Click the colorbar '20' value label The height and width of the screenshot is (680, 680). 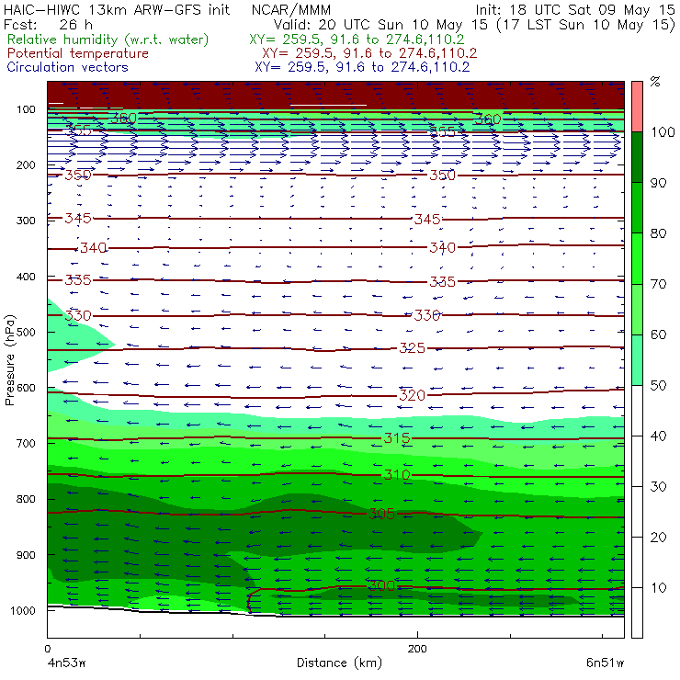(x=658, y=538)
